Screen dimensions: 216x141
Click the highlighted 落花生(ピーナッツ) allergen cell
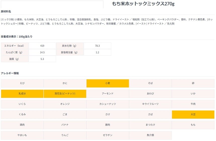(65, 94)
